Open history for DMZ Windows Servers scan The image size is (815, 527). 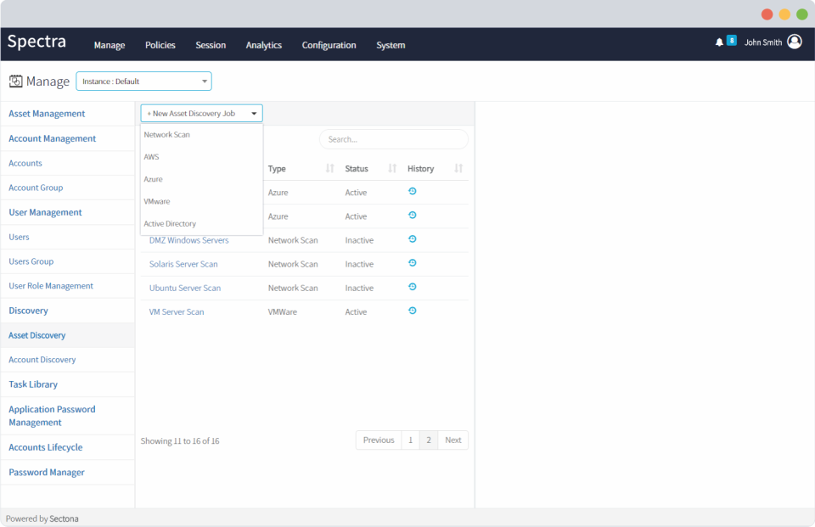[x=413, y=239]
